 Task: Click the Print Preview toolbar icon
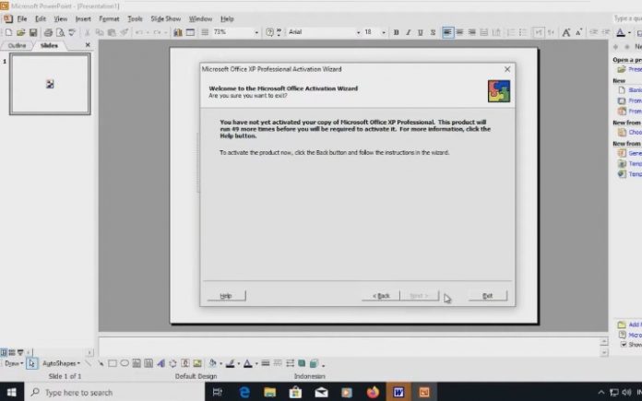click(60, 32)
